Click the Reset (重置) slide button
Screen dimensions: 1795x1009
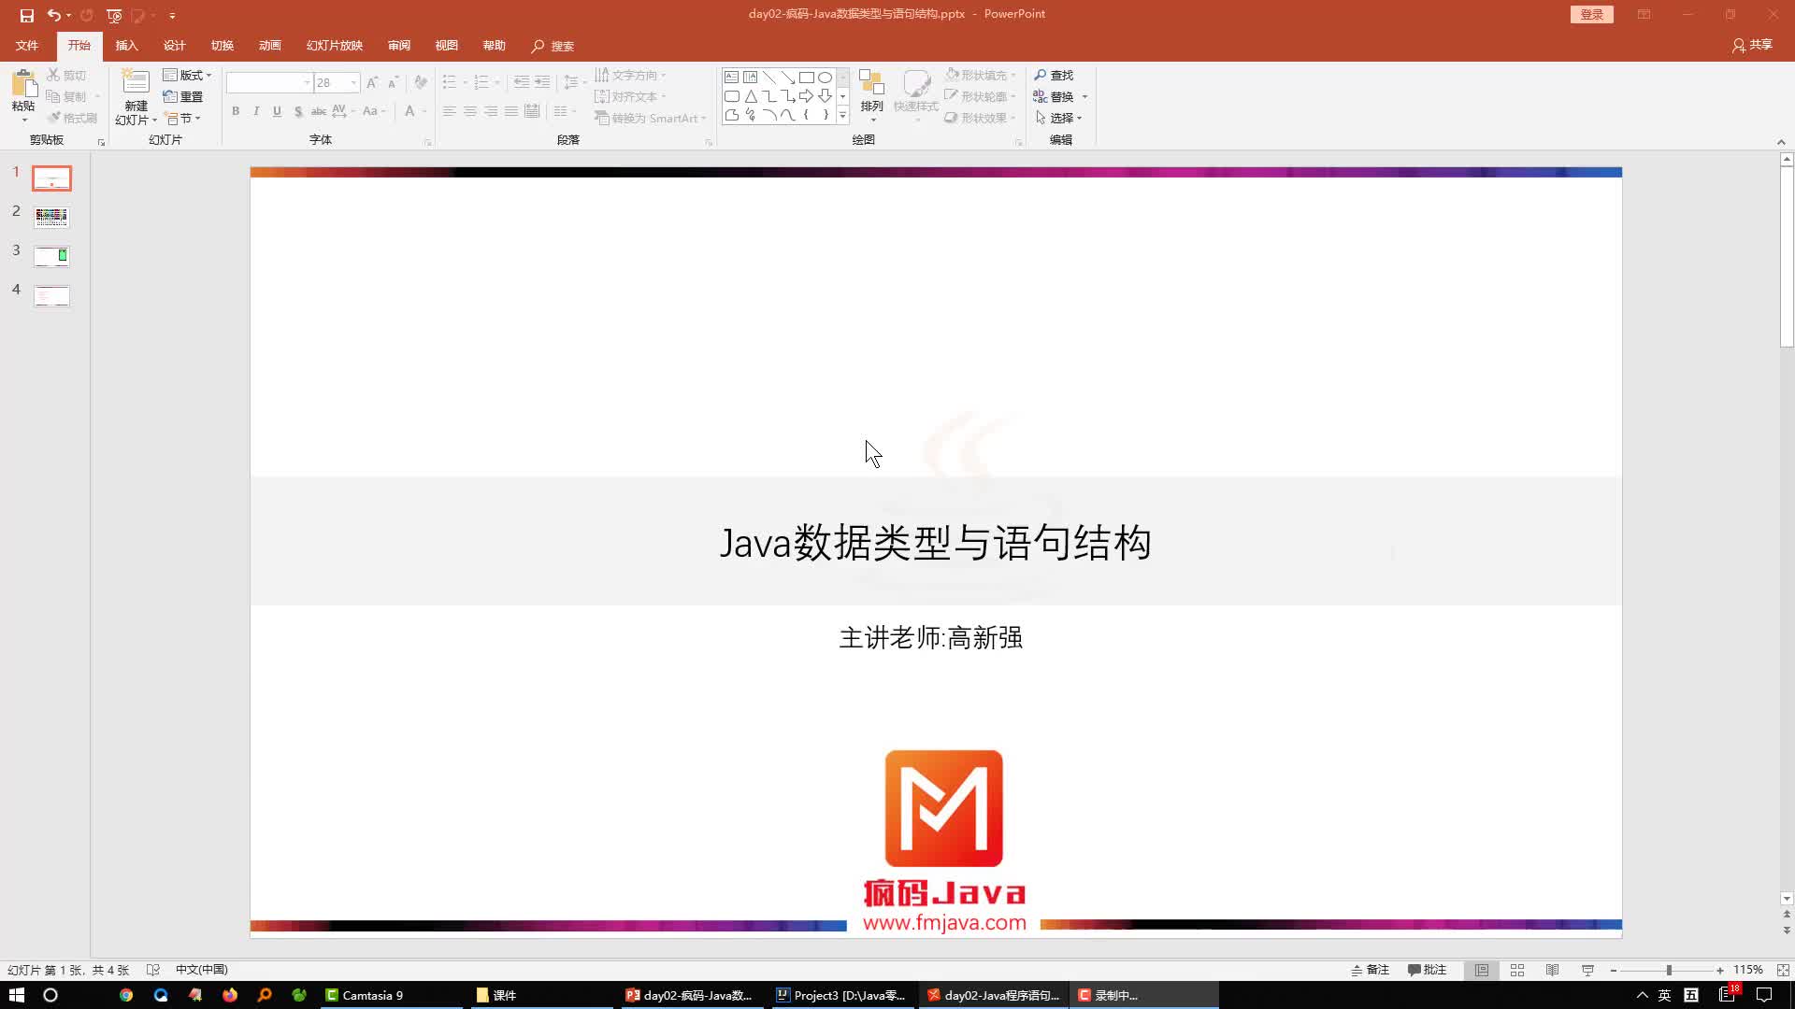click(183, 96)
